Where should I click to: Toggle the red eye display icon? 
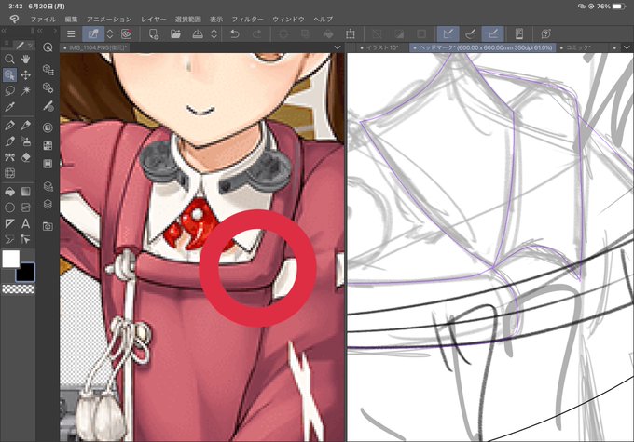pos(127,34)
